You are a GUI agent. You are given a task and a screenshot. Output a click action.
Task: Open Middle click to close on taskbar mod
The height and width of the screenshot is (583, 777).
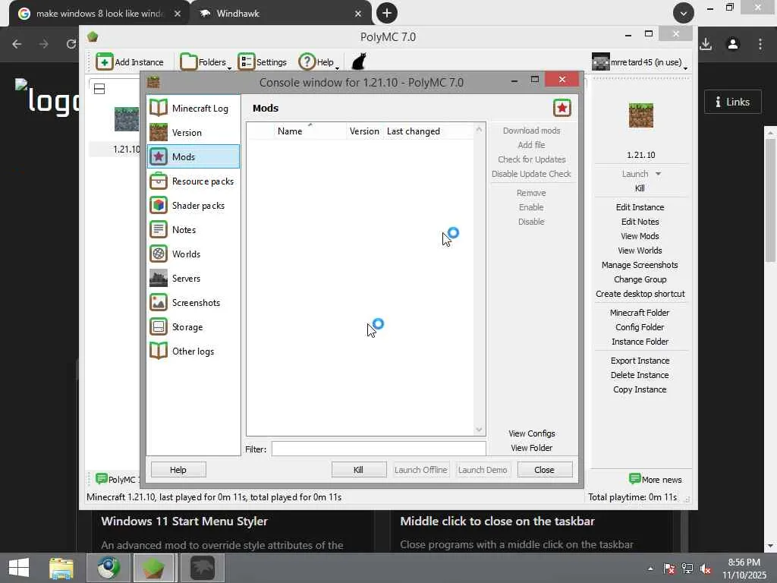(x=497, y=521)
